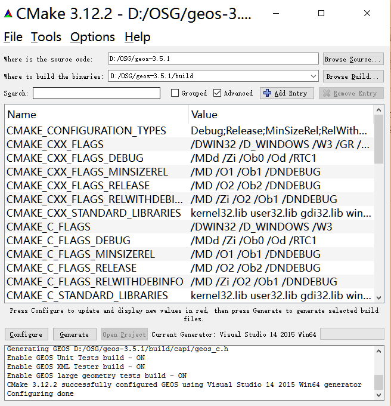The height and width of the screenshot is (406, 391).
Task: Click the cache list scroll up arrow
Action: click(x=378, y=110)
